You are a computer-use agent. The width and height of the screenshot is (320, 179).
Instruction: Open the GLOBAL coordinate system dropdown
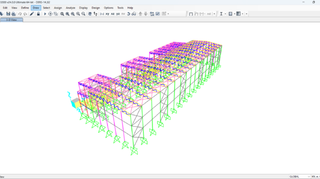[299, 177]
